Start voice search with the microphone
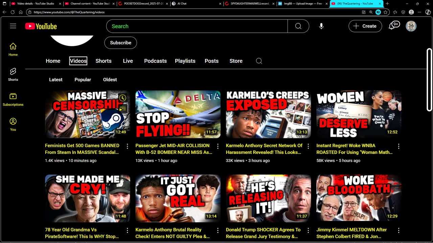433x243 pixels. (321, 26)
